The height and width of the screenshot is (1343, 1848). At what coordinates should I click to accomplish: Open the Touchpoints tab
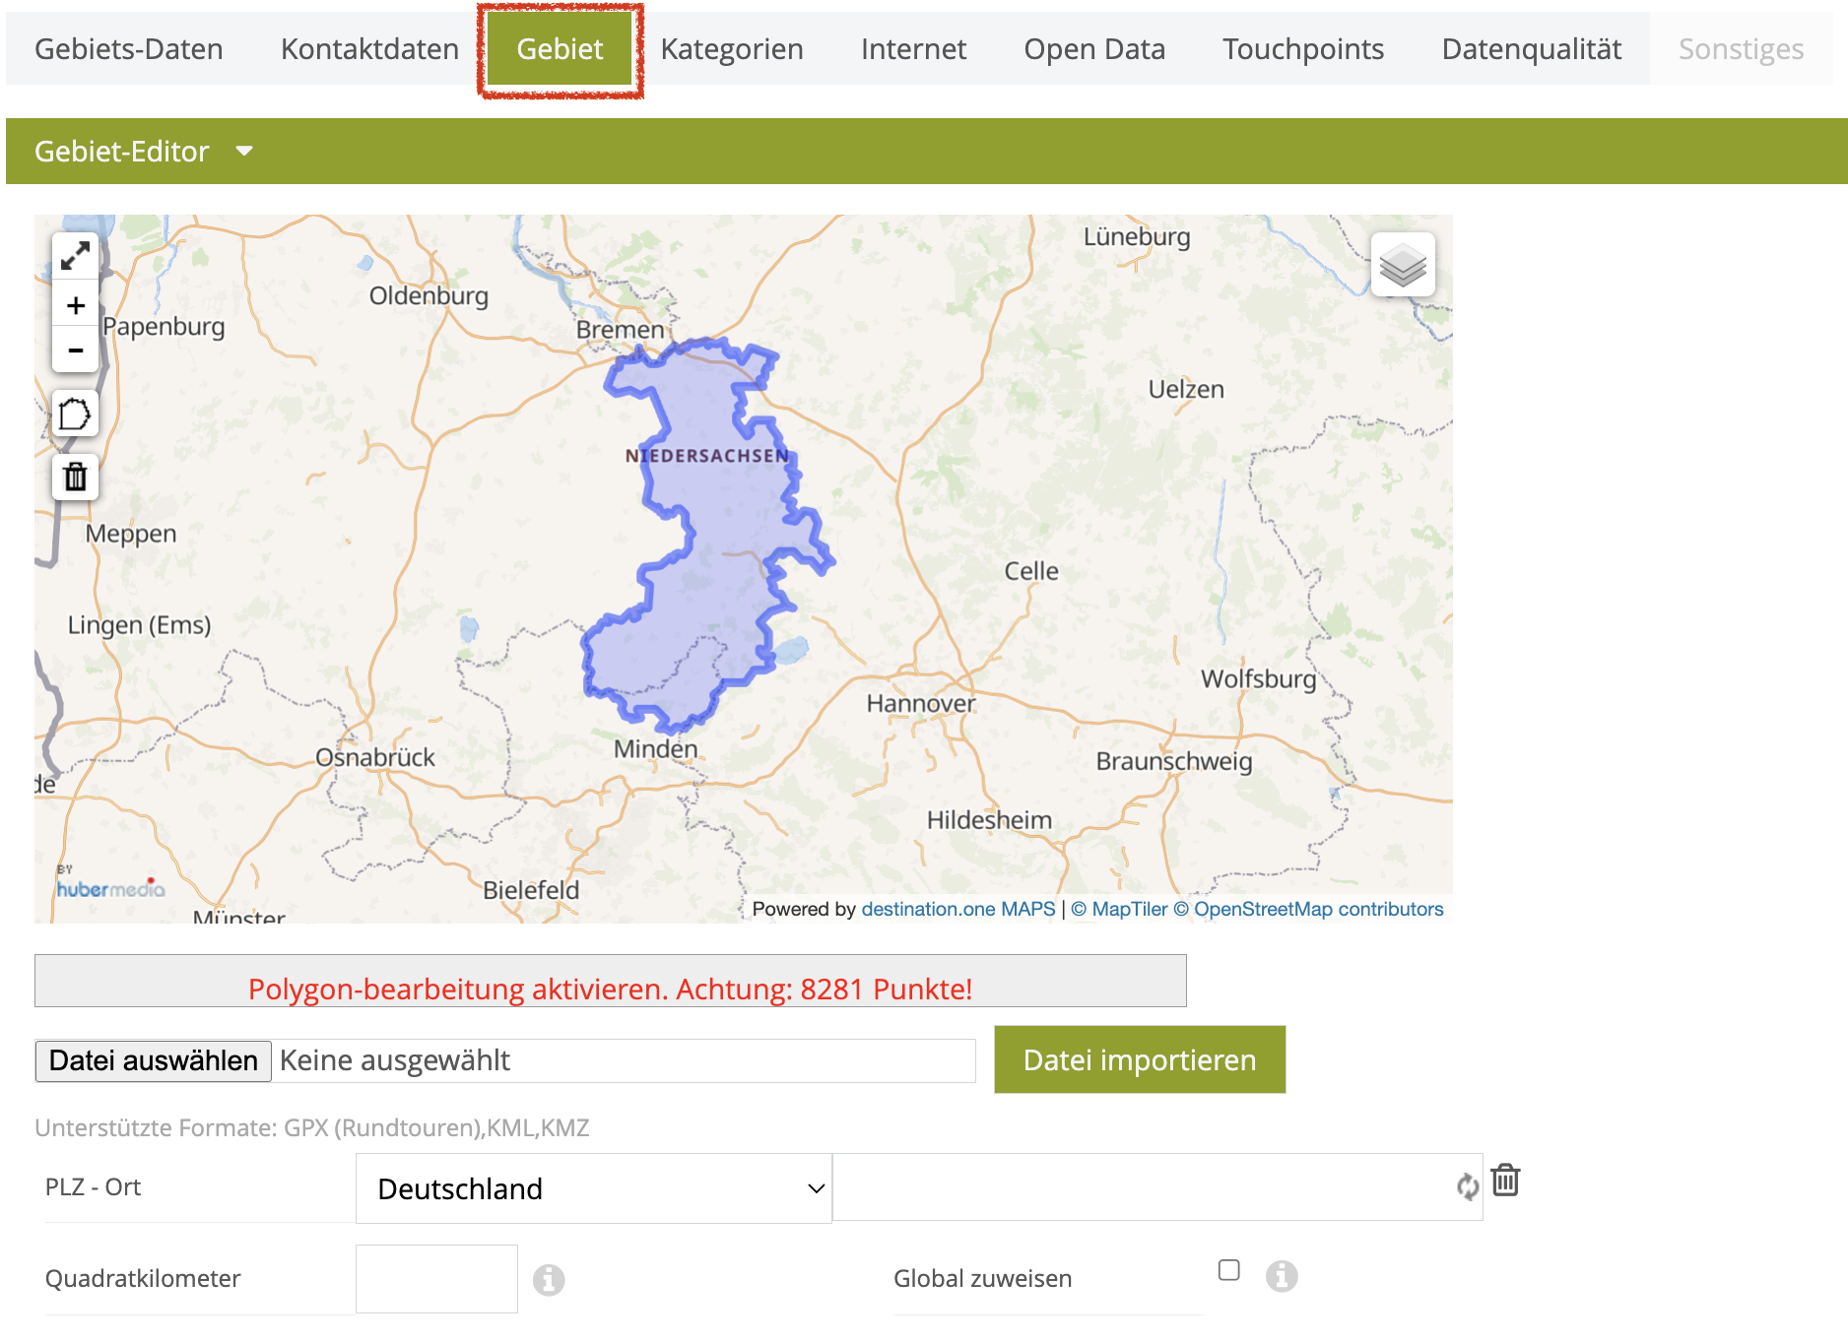tap(1302, 49)
